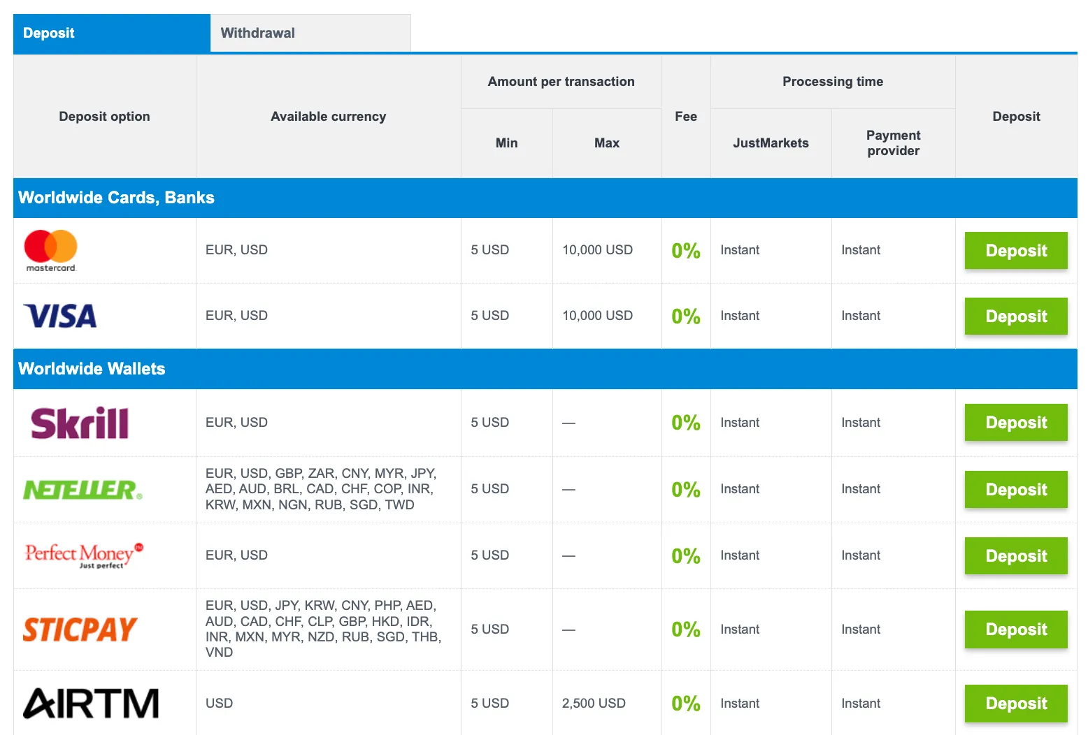The height and width of the screenshot is (735, 1088).
Task: Click the AIRTM USD currency cell
Action: 219,704
